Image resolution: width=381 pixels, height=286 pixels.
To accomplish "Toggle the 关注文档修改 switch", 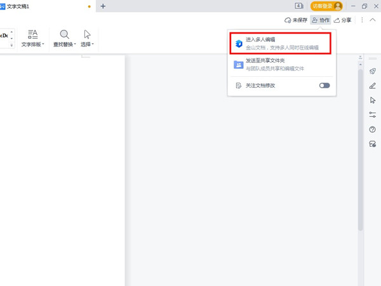I will pyautogui.click(x=324, y=85).
